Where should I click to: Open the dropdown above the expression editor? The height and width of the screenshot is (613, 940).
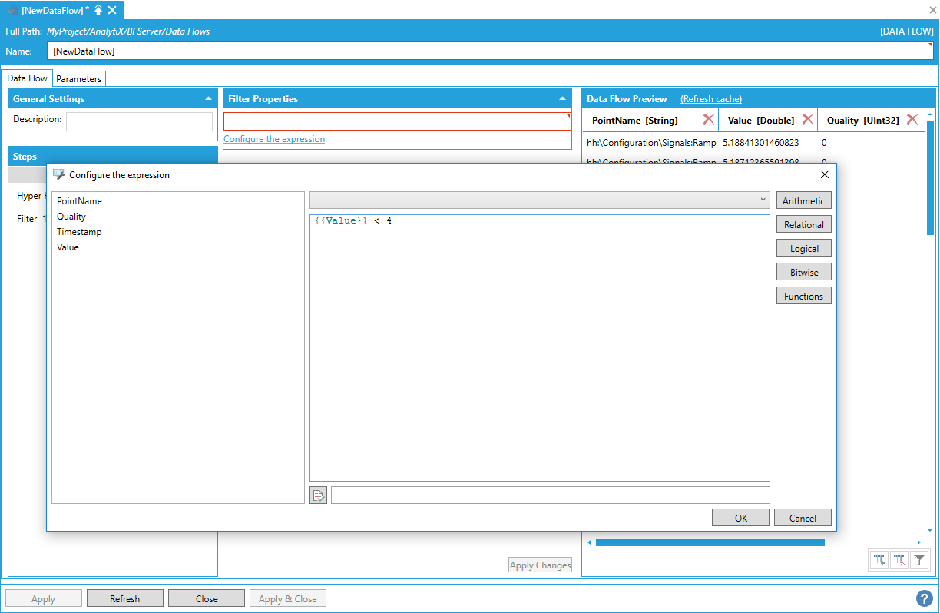click(539, 200)
